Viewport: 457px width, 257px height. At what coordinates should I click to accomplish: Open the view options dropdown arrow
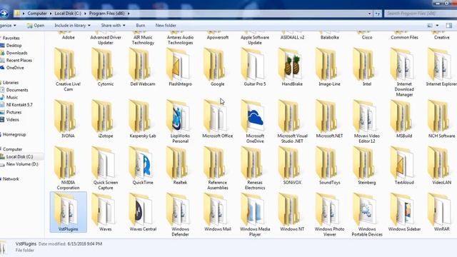(437, 26)
